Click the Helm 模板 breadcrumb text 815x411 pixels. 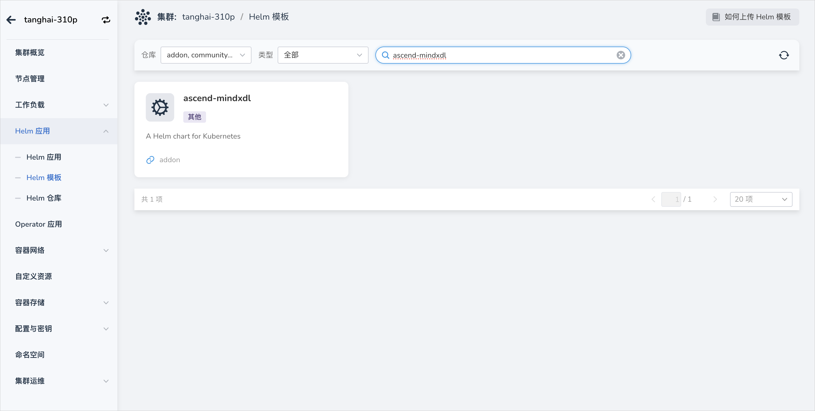(269, 17)
